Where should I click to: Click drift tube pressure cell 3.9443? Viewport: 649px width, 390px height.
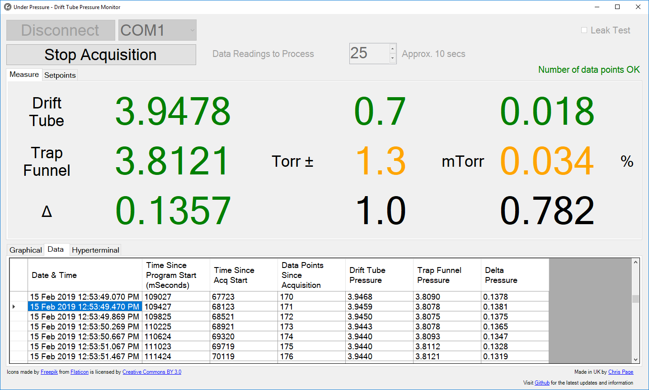pos(380,326)
